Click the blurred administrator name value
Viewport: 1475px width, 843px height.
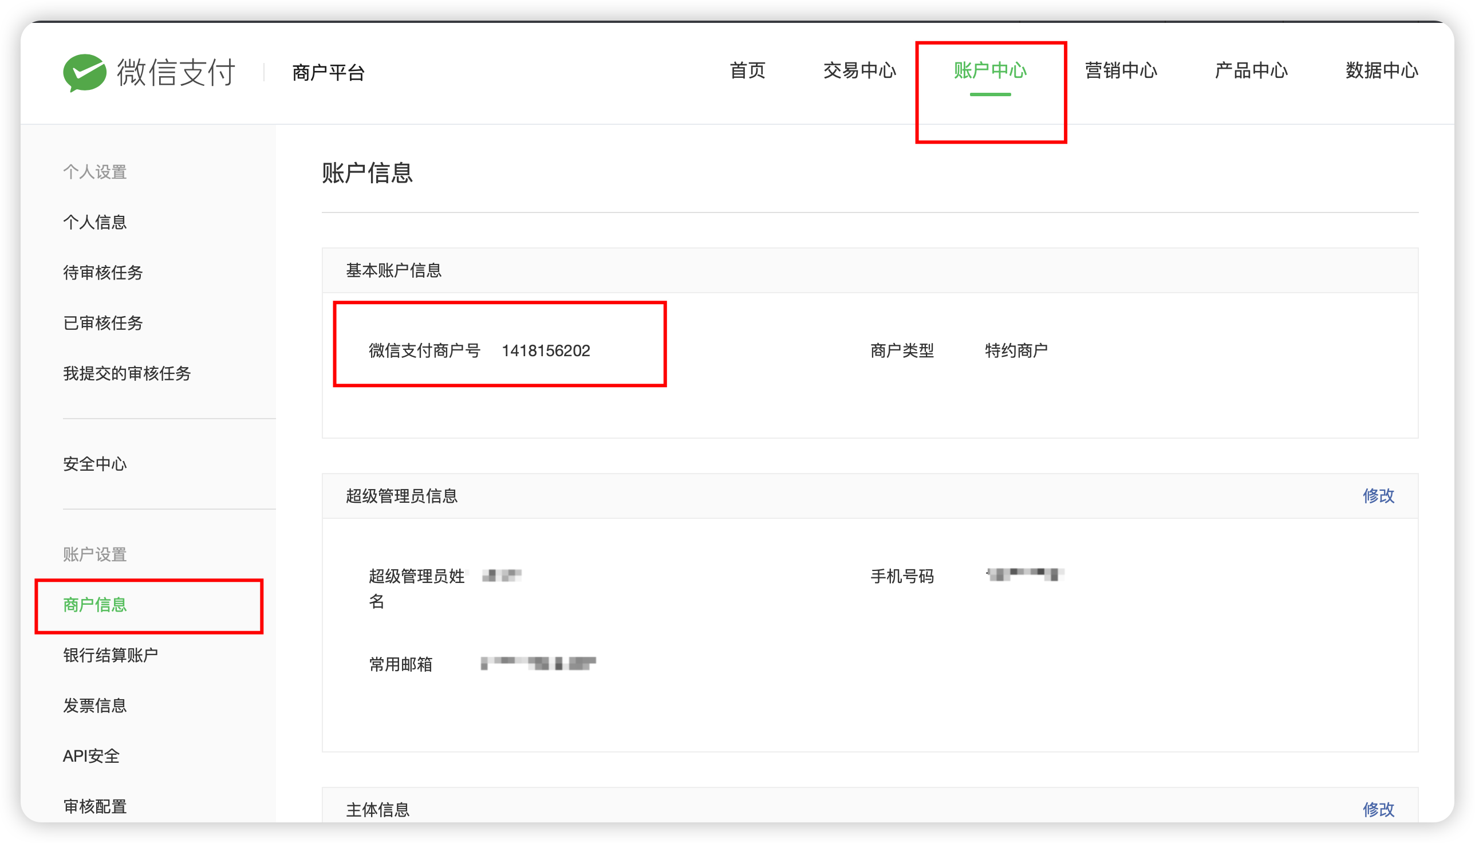502,576
